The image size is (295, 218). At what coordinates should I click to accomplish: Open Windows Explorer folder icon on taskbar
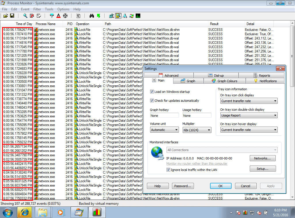tap(43, 213)
